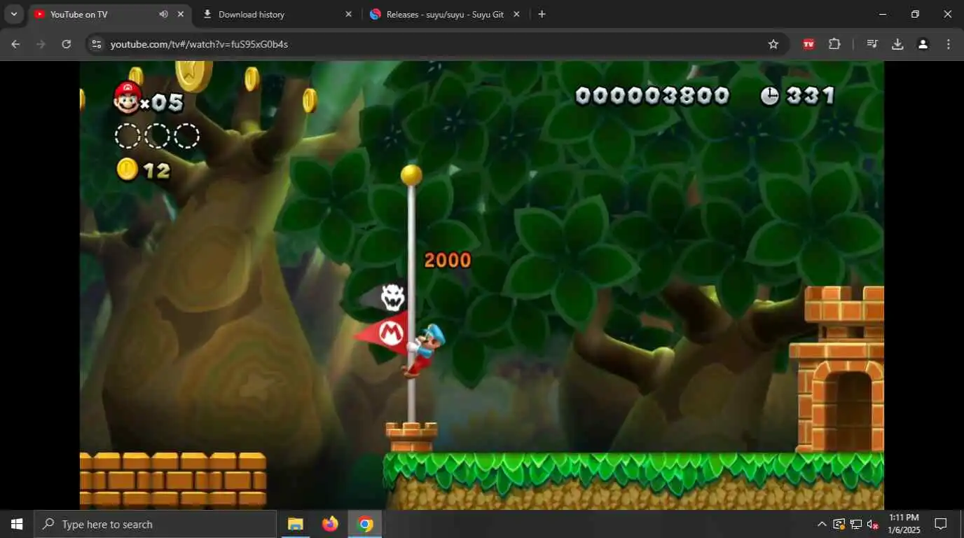Close the YouTube on TV tab

[181, 14]
